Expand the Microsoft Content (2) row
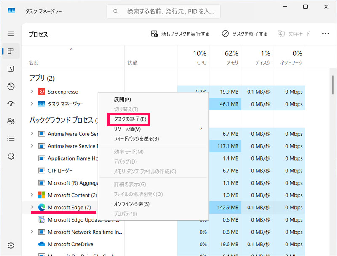The height and width of the screenshot is (256, 337). (32, 195)
